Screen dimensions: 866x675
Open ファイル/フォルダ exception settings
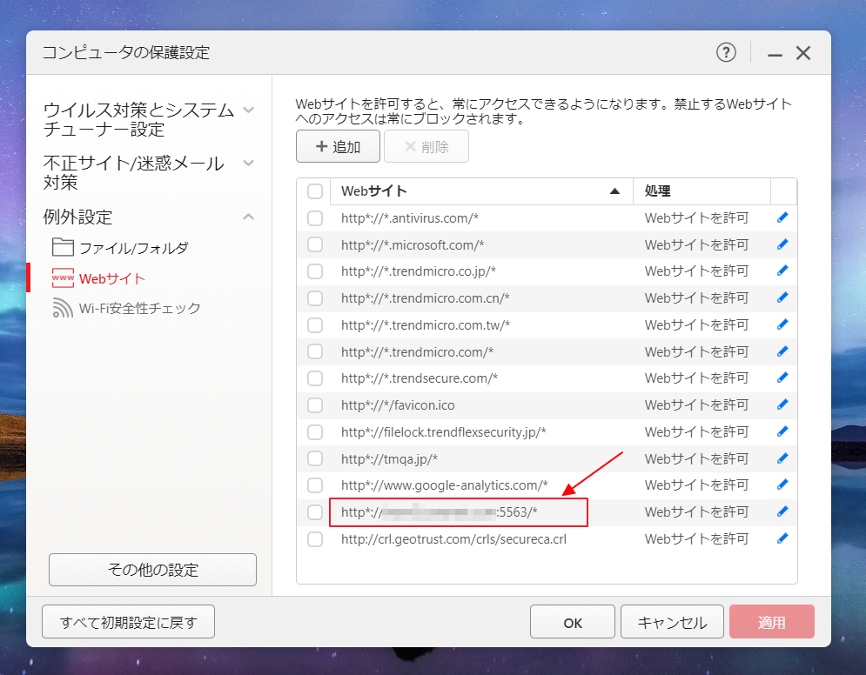(133, 248)
